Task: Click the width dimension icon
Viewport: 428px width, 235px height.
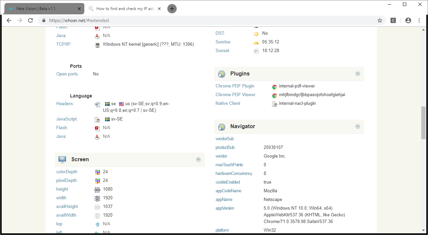Action: 97,198
